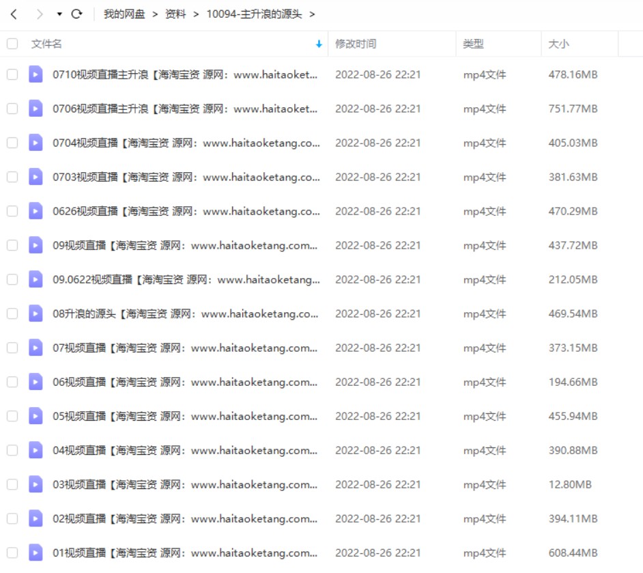
Task: Click size value 608.44MB
Action: point(573,553)
